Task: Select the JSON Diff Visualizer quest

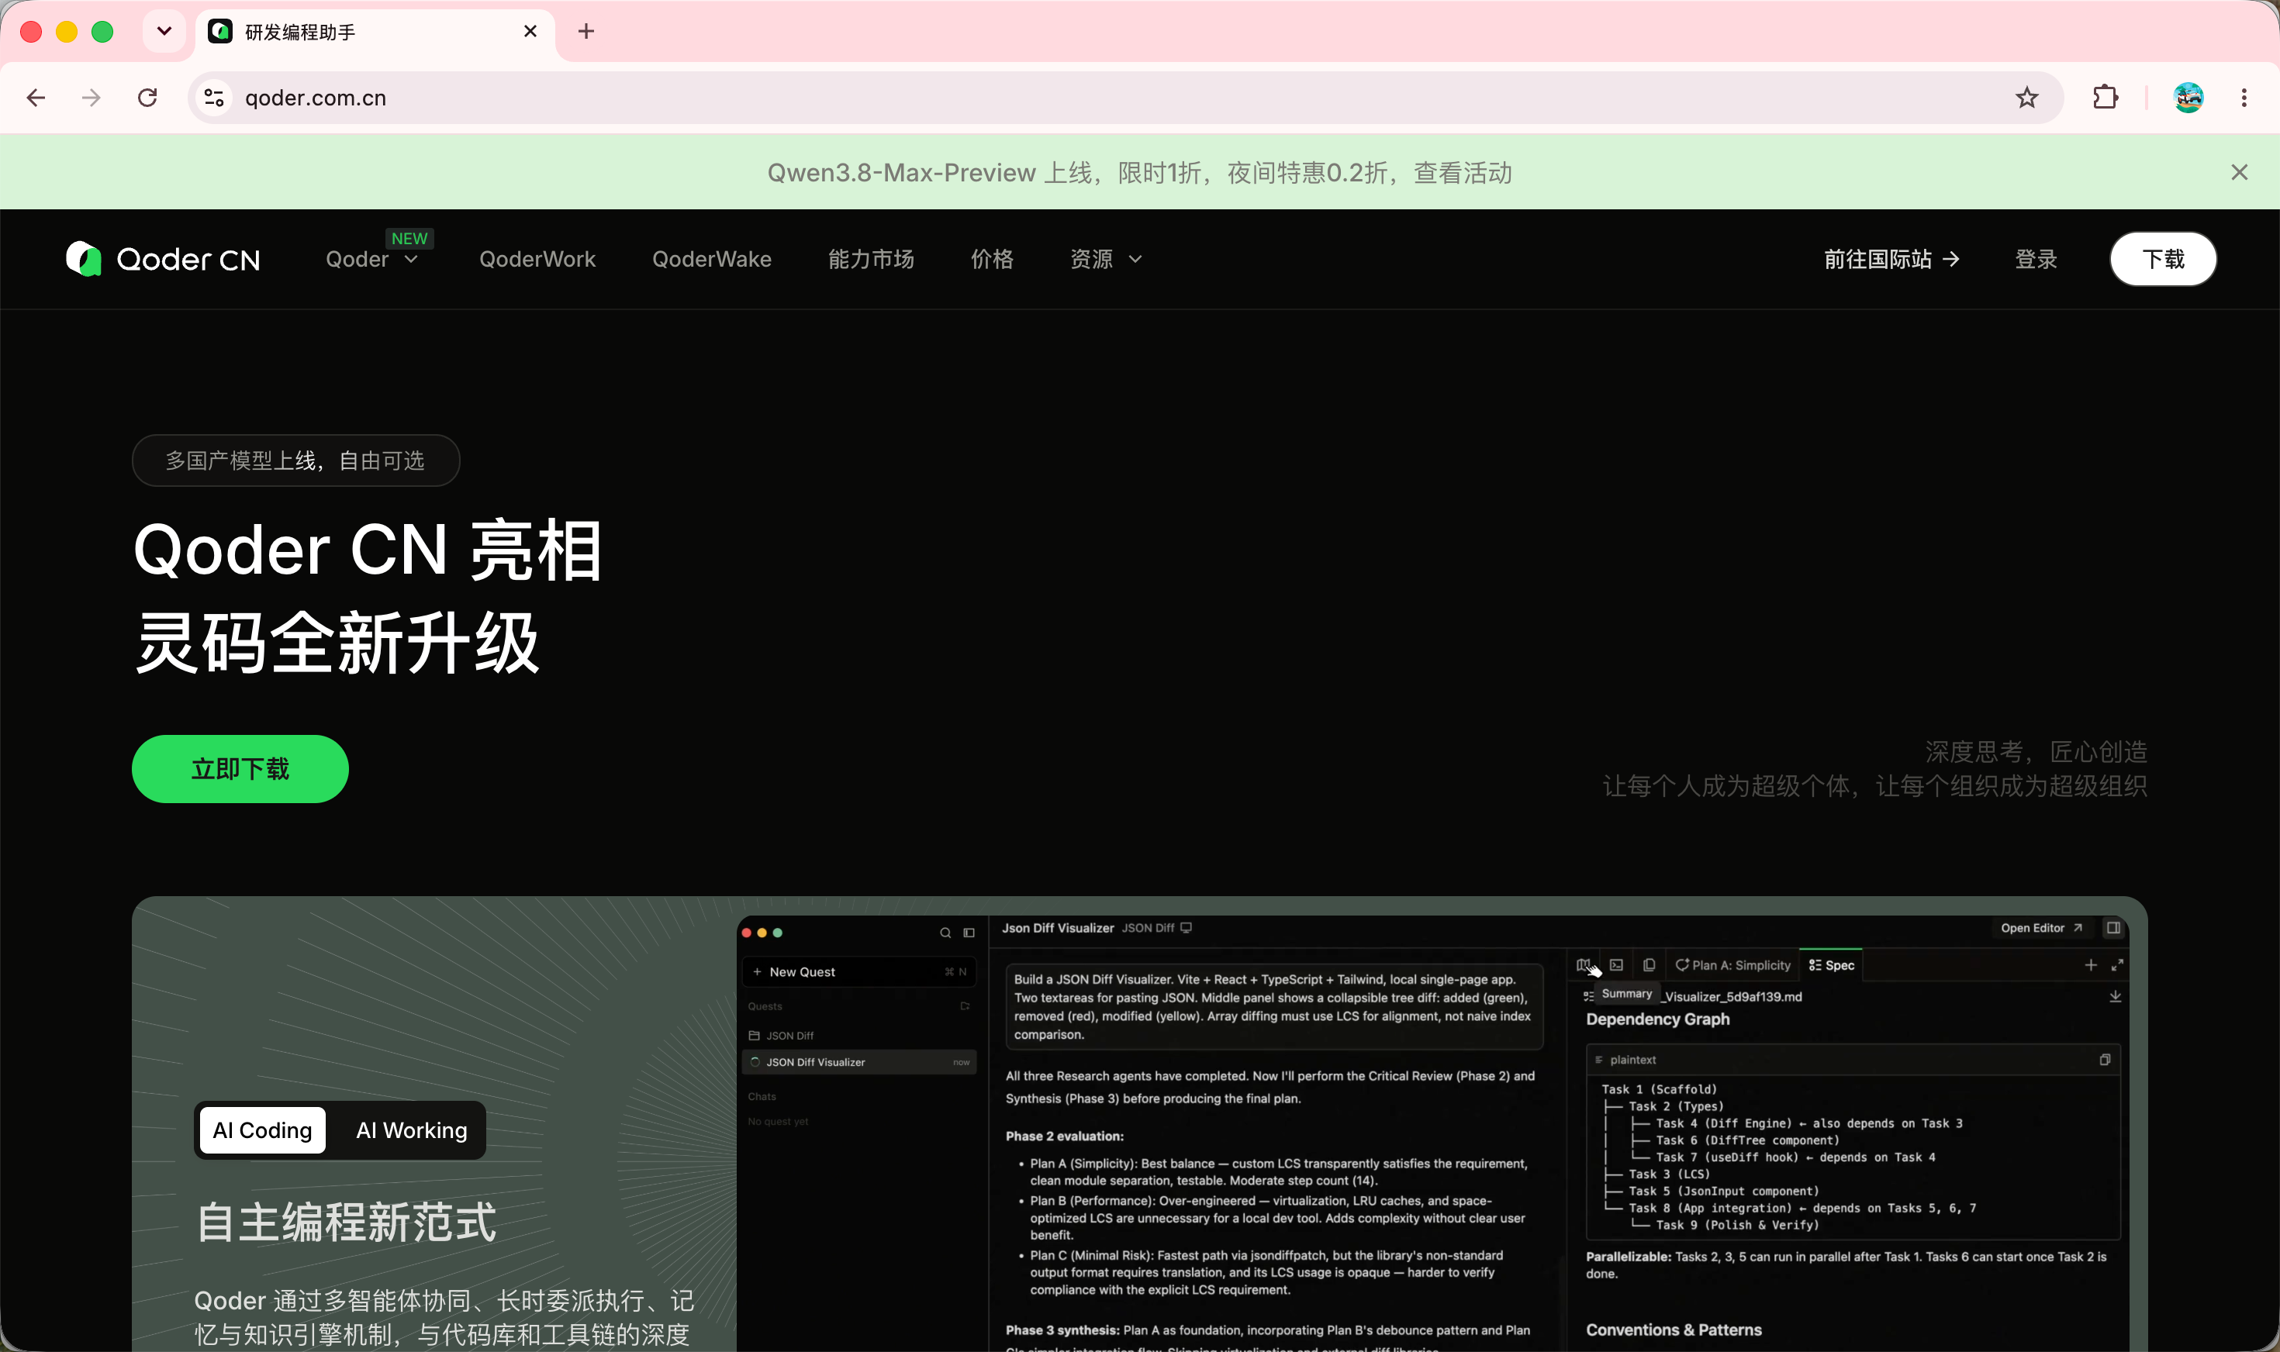Action: tap(859, 1062)
